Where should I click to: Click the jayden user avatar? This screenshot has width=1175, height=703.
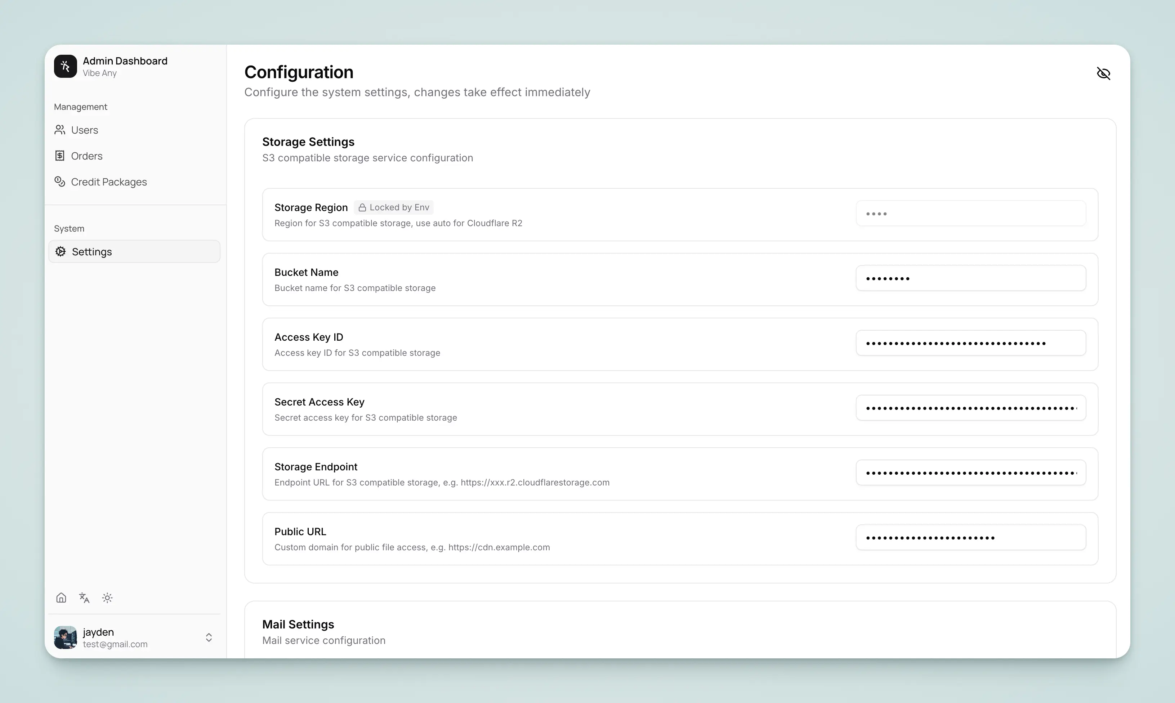point(66,637)
